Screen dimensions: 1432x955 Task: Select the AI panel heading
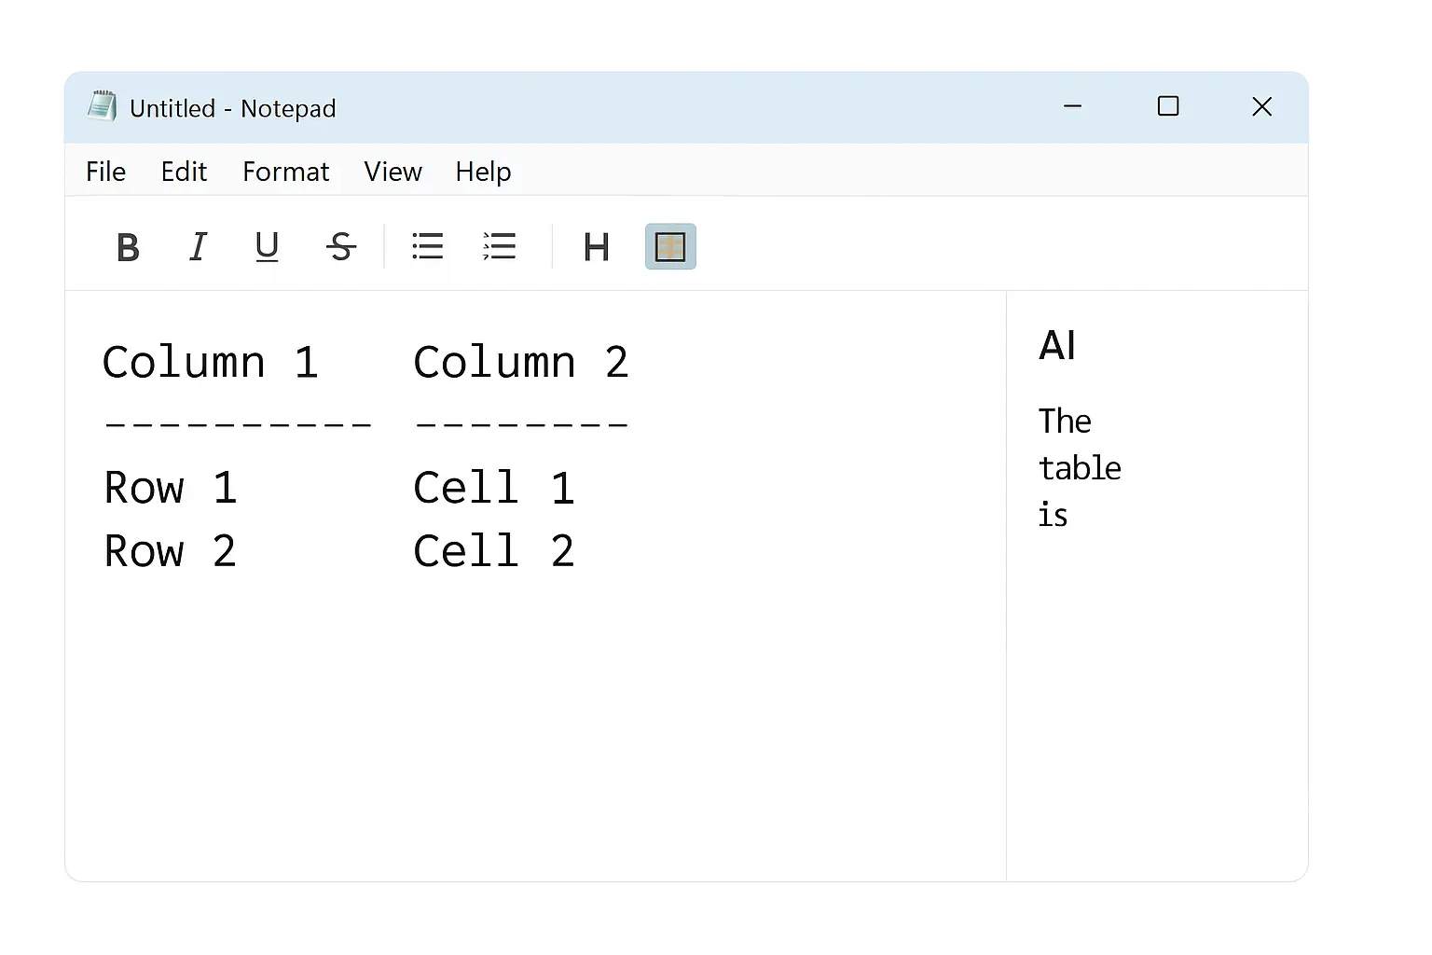[x=1057, y=346]
